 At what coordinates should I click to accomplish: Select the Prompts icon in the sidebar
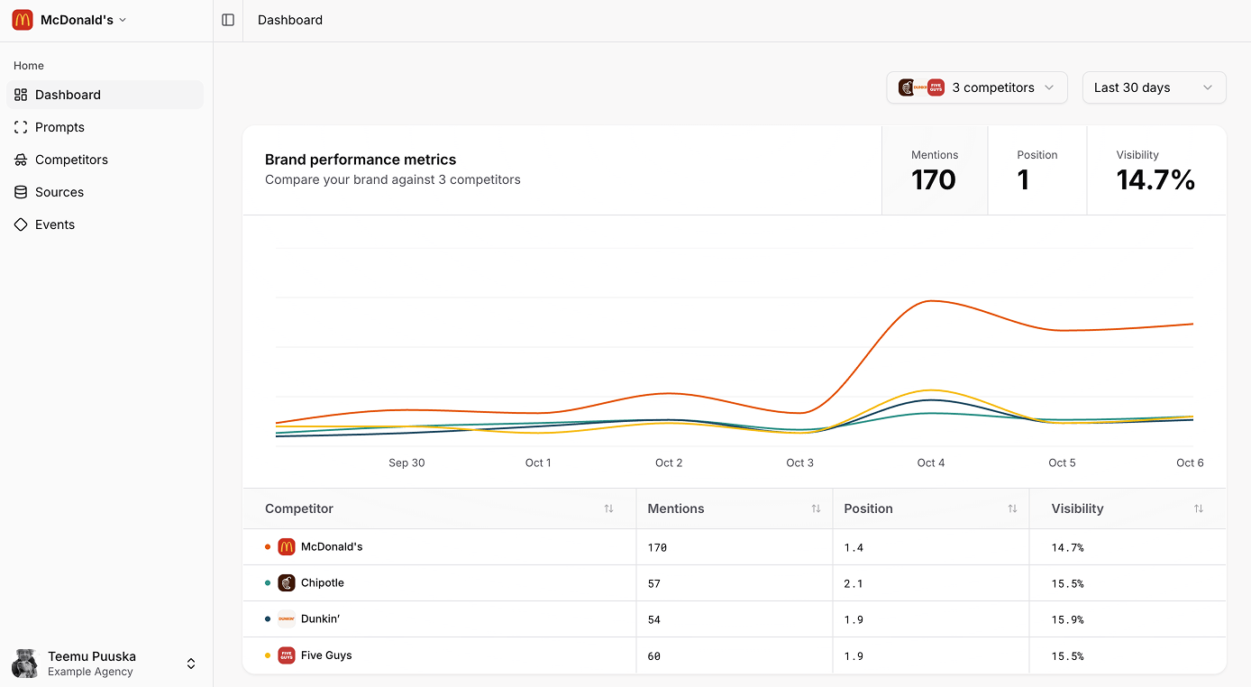pos(21,126)
